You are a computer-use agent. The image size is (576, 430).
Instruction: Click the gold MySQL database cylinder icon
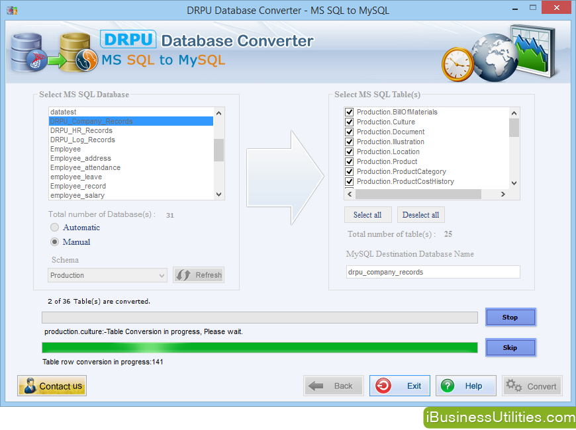[75, 51]
